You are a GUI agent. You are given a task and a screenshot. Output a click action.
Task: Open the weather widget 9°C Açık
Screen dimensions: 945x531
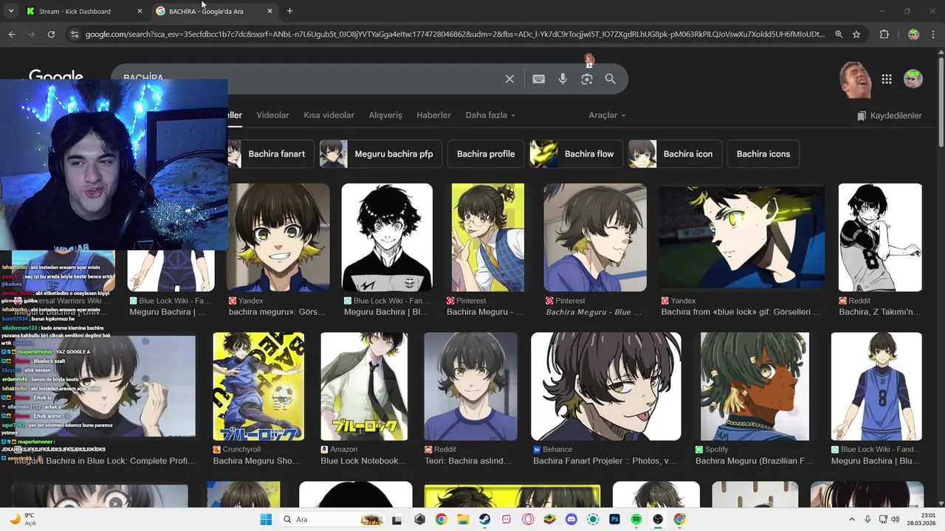point(22,519)
